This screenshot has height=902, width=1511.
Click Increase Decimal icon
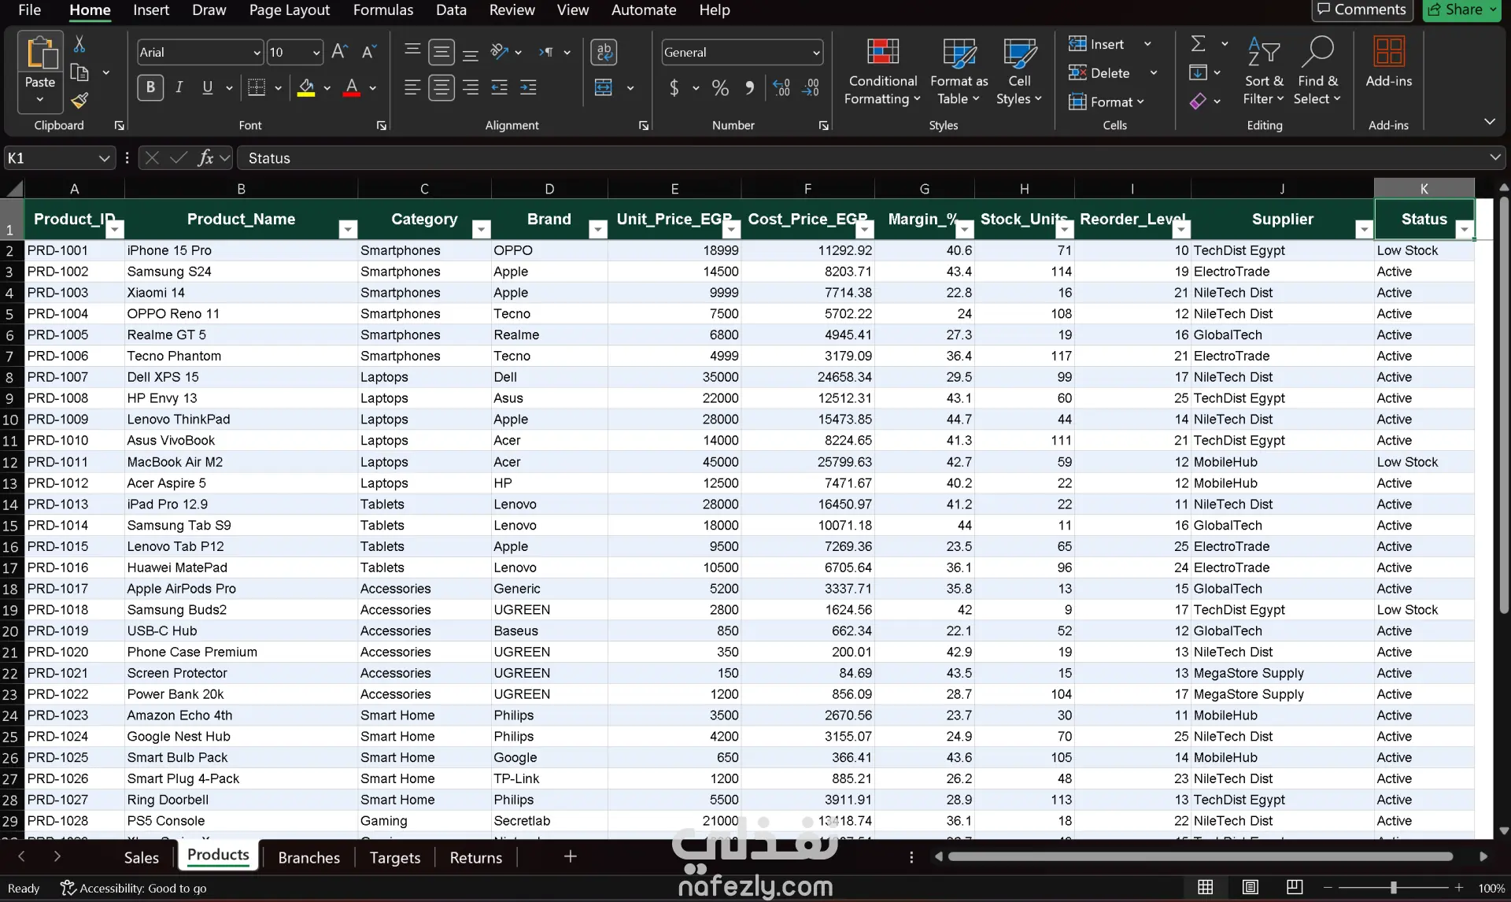pyautogui.click(x=781, y=87)
